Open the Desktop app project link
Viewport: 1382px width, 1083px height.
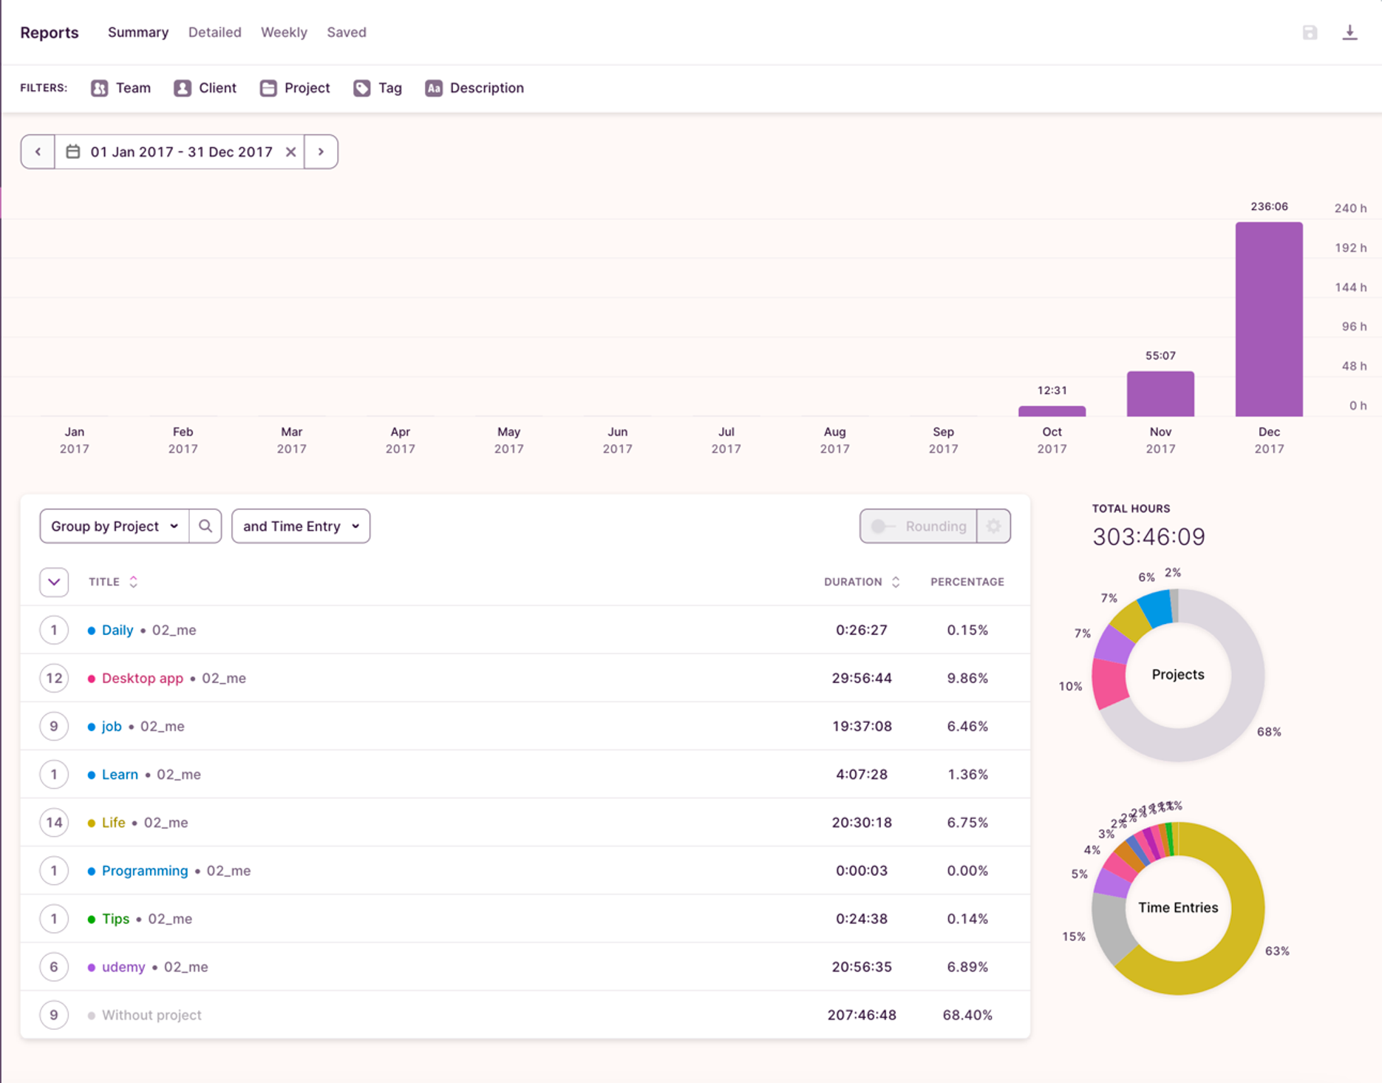point(143,678)
